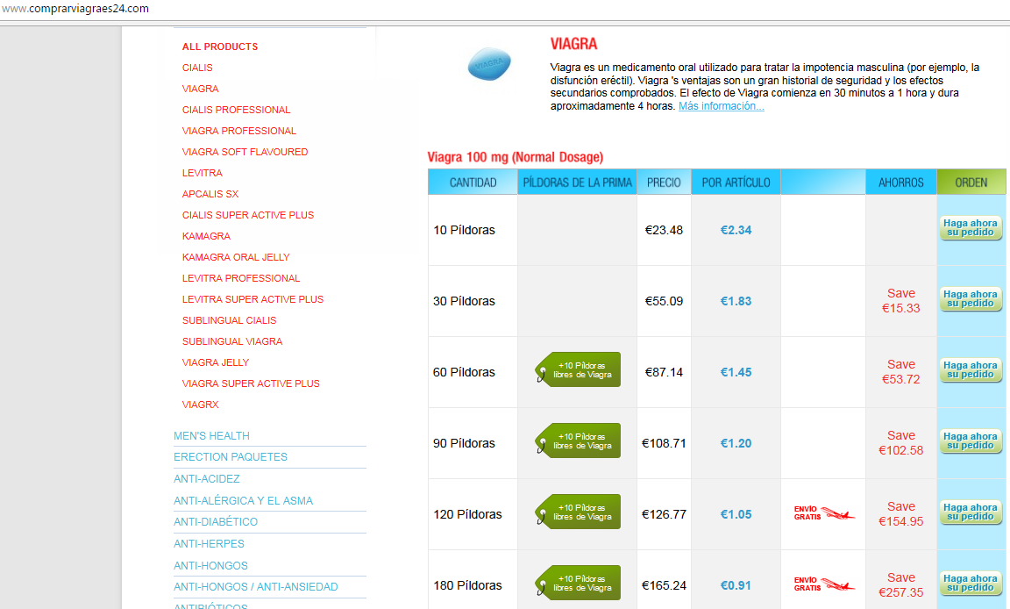Viewport: 1010px width, 609px height.
Task: Click the Envío Gratis airplane icon for 120 Píldoras
Action: [824, 513]
